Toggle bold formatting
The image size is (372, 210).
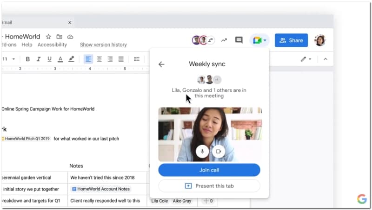pyautogui.click(x=28, y=59)
